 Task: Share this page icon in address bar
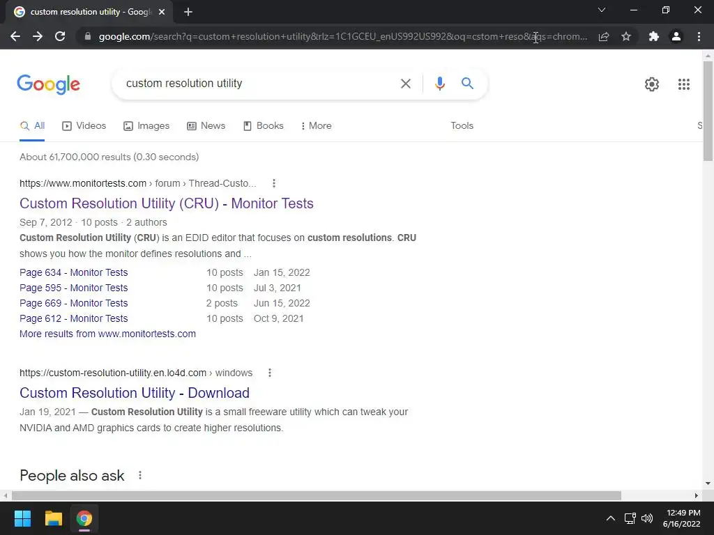[x=604, y=36]
